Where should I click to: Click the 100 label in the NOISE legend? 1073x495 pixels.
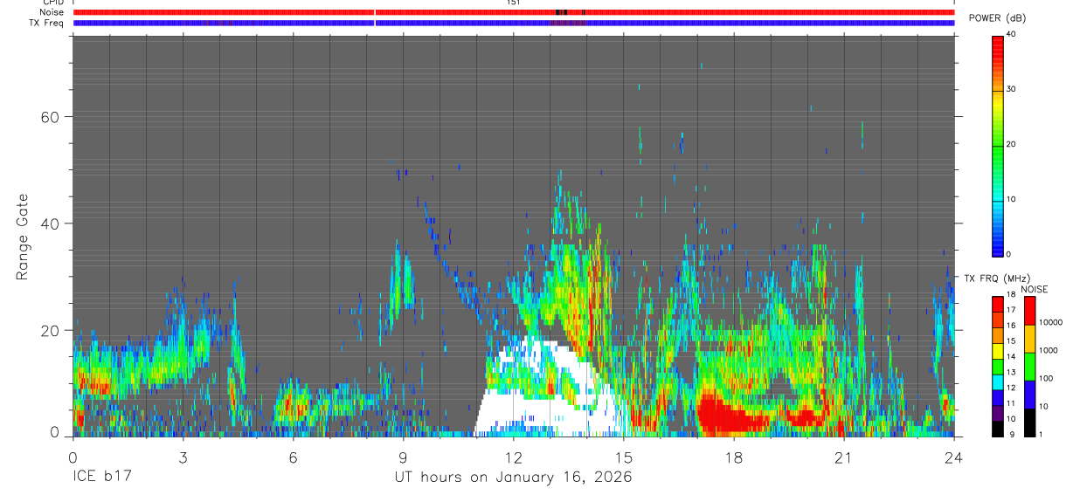click(1047, 379)
